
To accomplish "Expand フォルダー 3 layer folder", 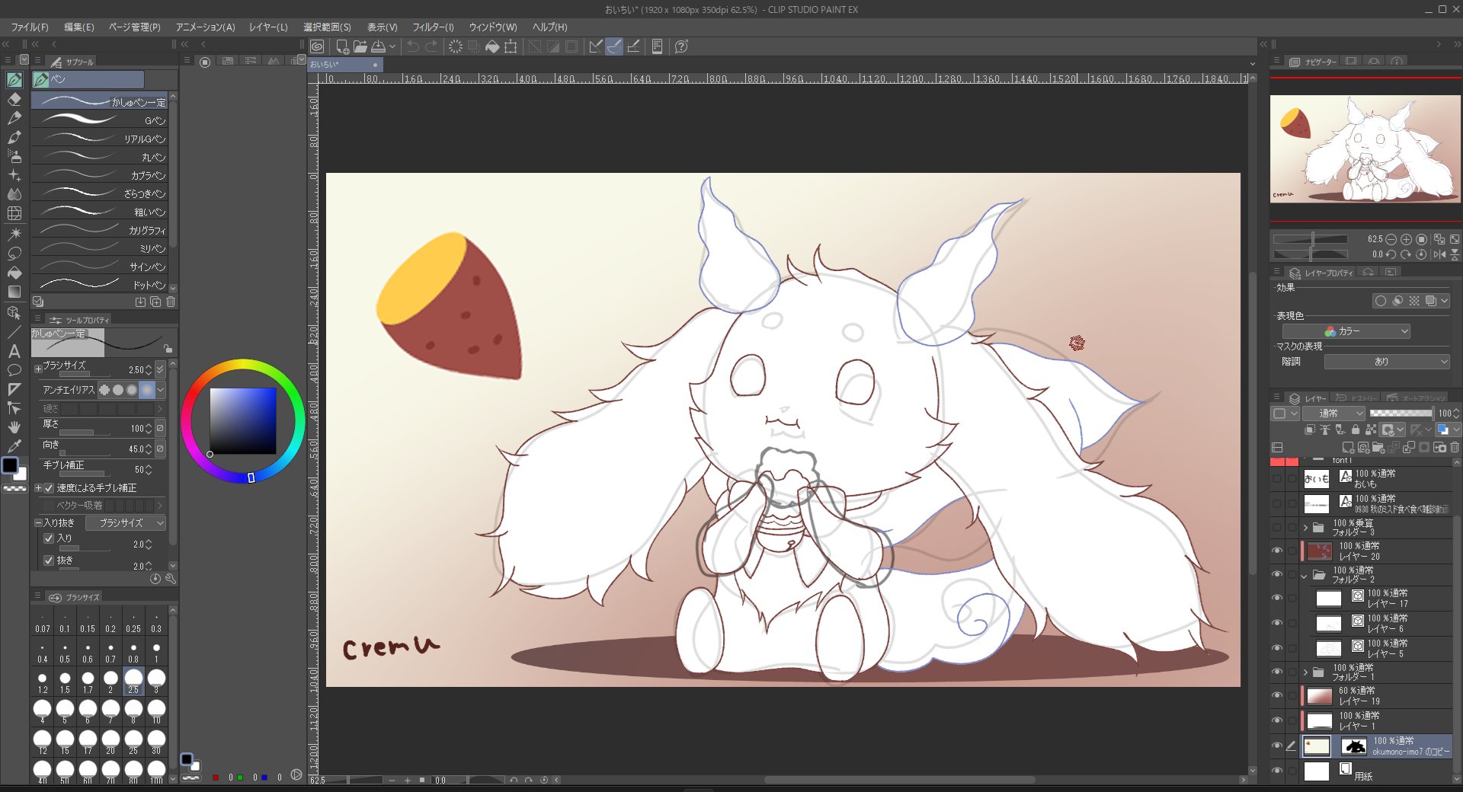I will click(x=1305, y=527).
